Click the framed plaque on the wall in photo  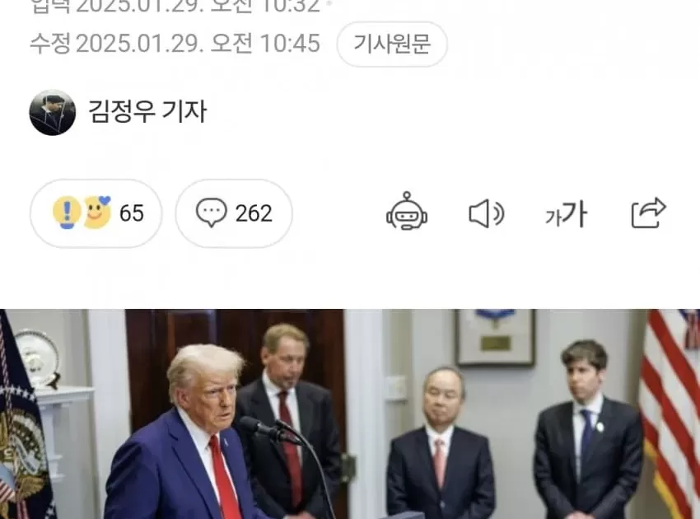click(x=495, y=338)
